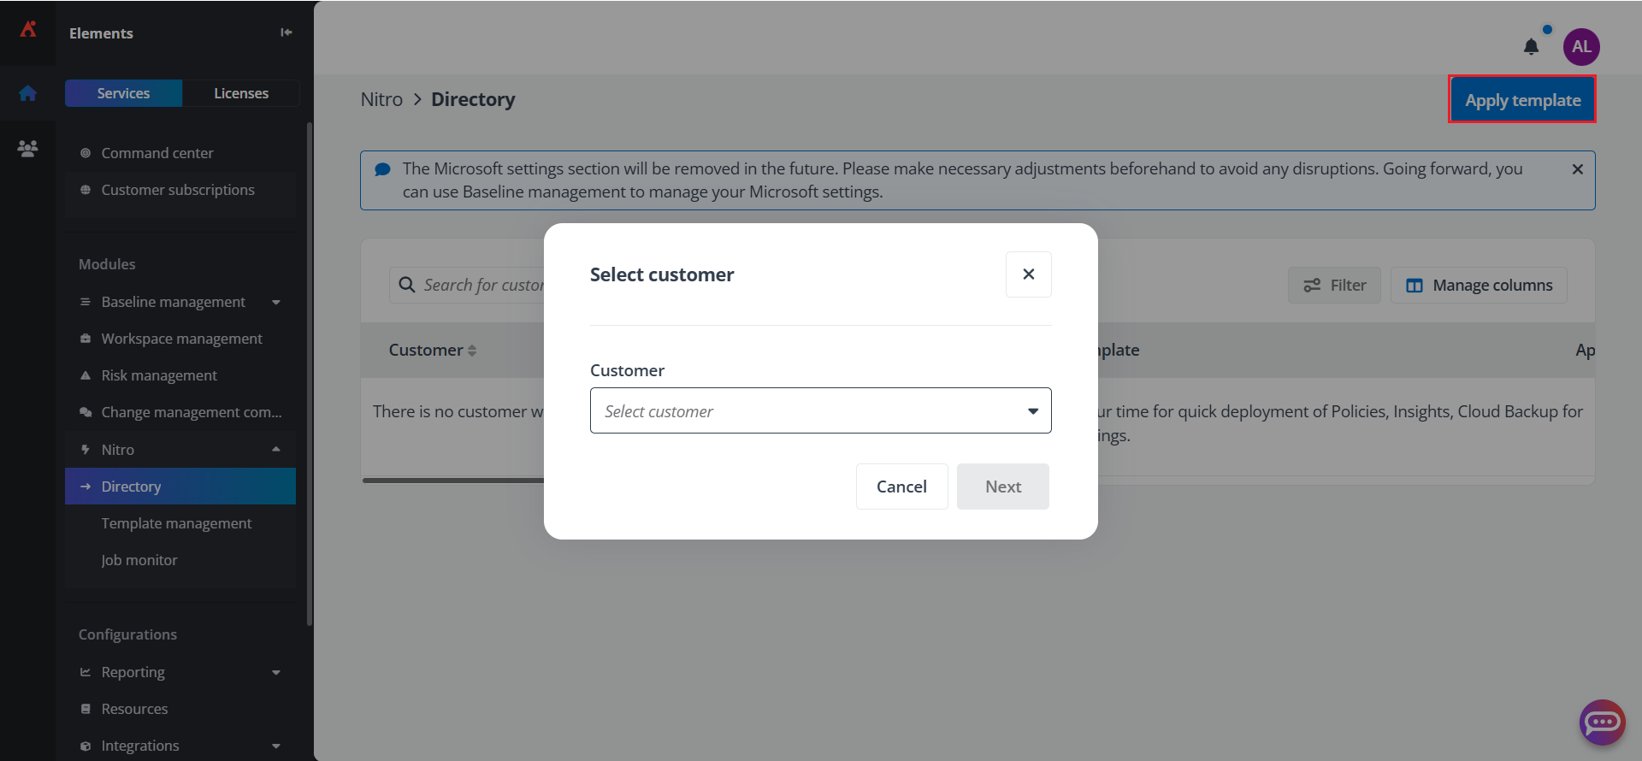Collapse the Elements sidebar panel

tap(286, 32)
